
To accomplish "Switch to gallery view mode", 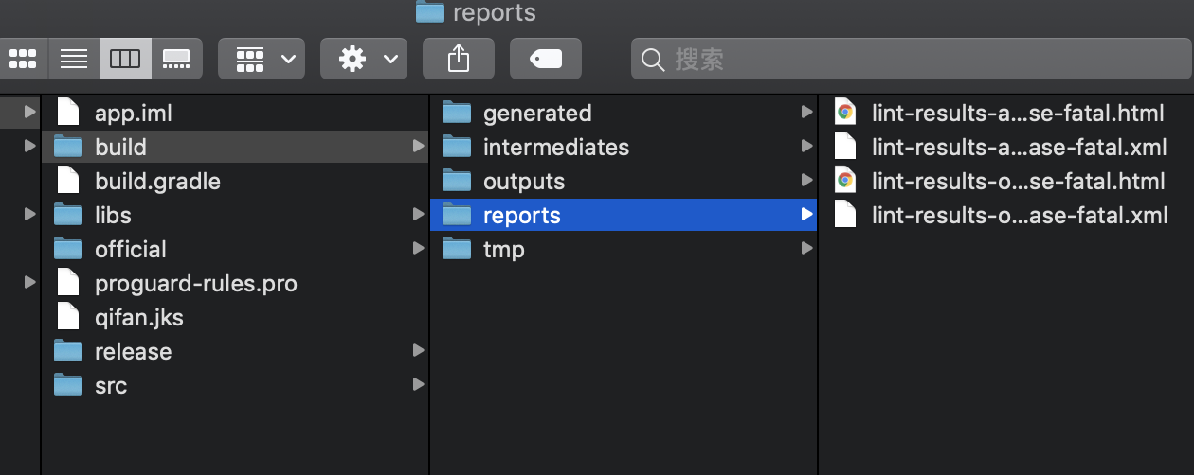I will [x=176, y=59].
